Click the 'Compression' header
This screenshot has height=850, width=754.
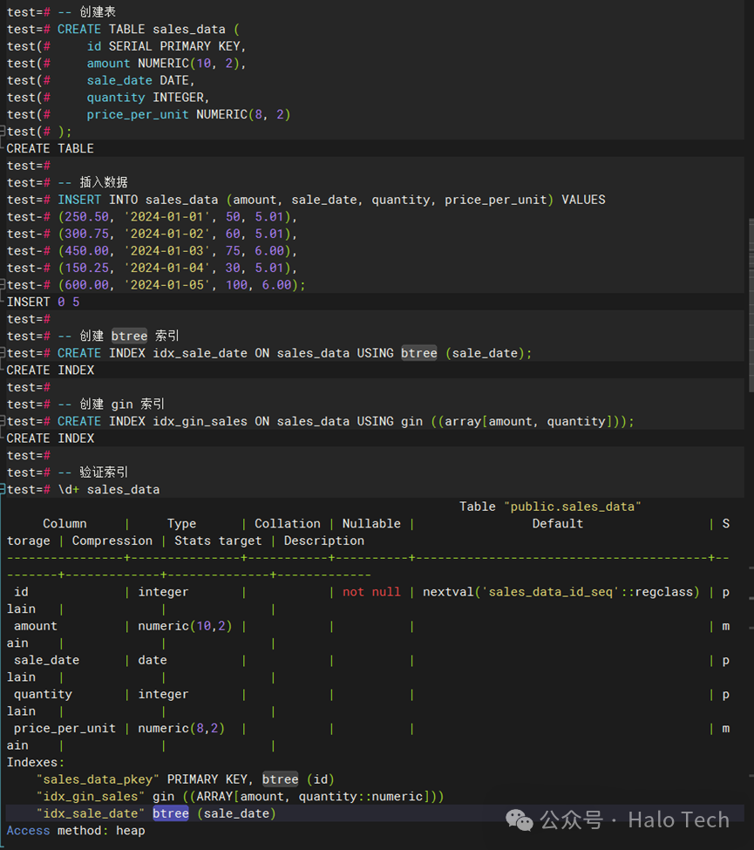pos(112,541)
